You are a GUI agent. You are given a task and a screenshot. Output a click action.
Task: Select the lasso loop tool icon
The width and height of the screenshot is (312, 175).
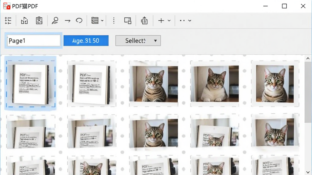[79, 20]
